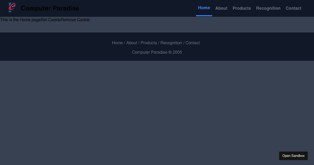Select the Home tab in top navigation
The image size is (314, 165).
click(x=204, y=8)
